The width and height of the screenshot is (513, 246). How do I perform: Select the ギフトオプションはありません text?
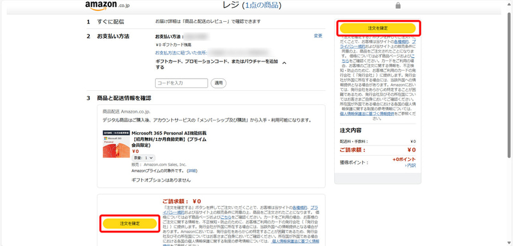pyautogui.click(x=161, y=180)
